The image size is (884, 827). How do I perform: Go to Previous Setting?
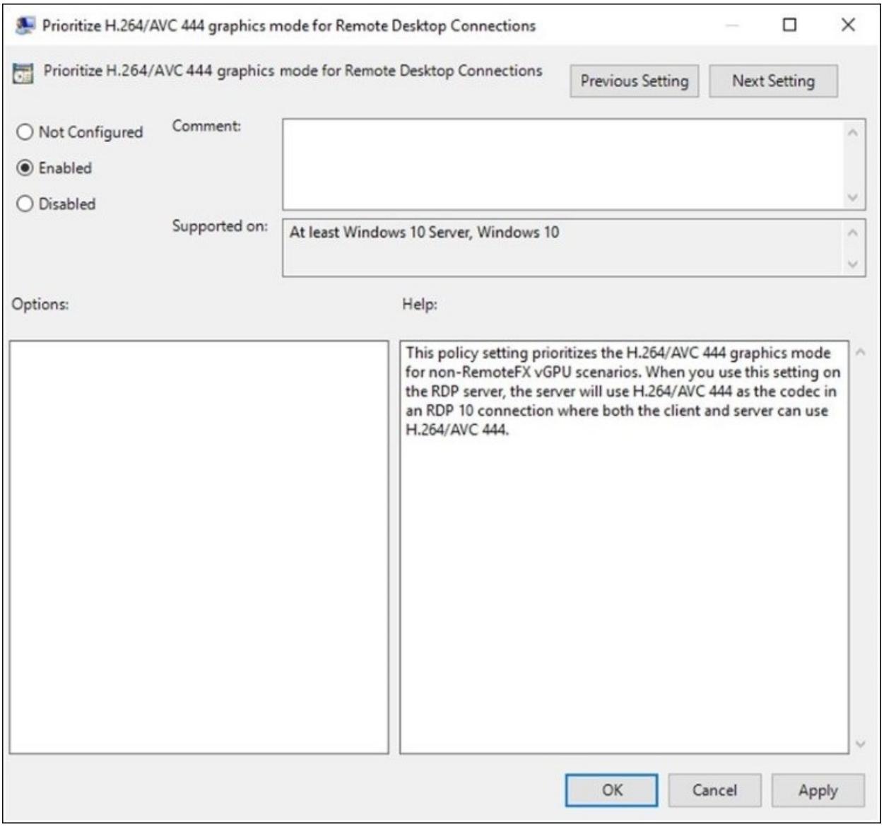click(x=634, y=81)
